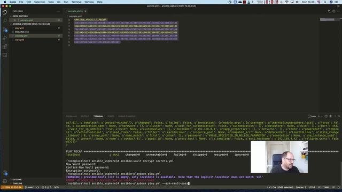Screen dimensions: 342x192
Task: Open the launch profile dropdown beside new terminal
Action: point(322,116)
